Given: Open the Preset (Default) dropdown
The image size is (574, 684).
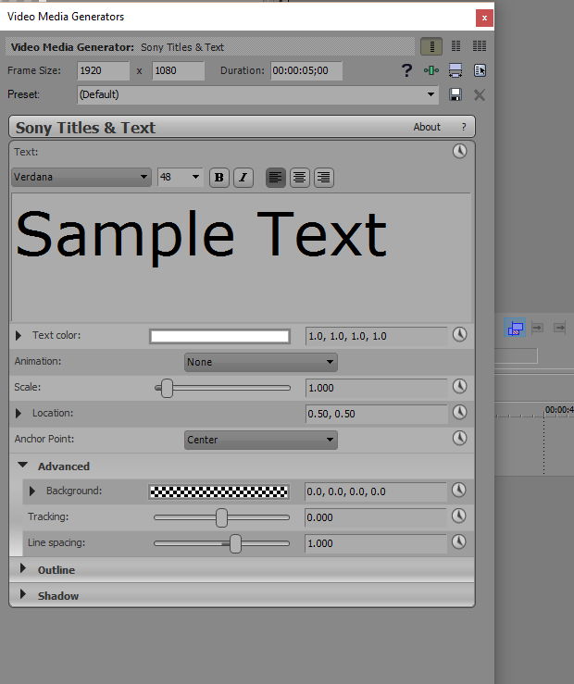Looking at the screenshot, I should [257, 94].
